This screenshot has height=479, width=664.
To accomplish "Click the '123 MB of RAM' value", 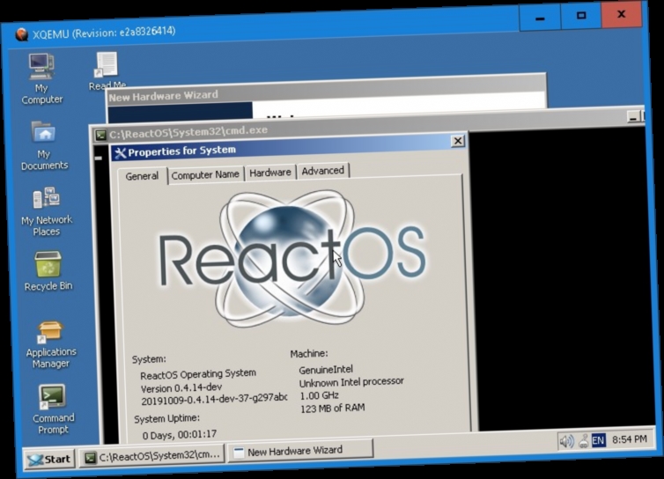I will (x=332, y=408).
